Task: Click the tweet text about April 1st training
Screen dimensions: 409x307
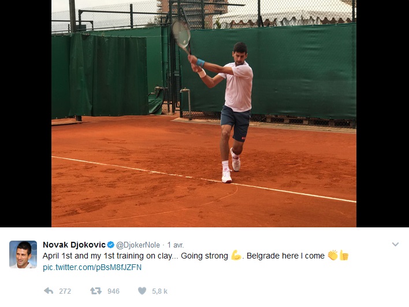Action: 196,256
